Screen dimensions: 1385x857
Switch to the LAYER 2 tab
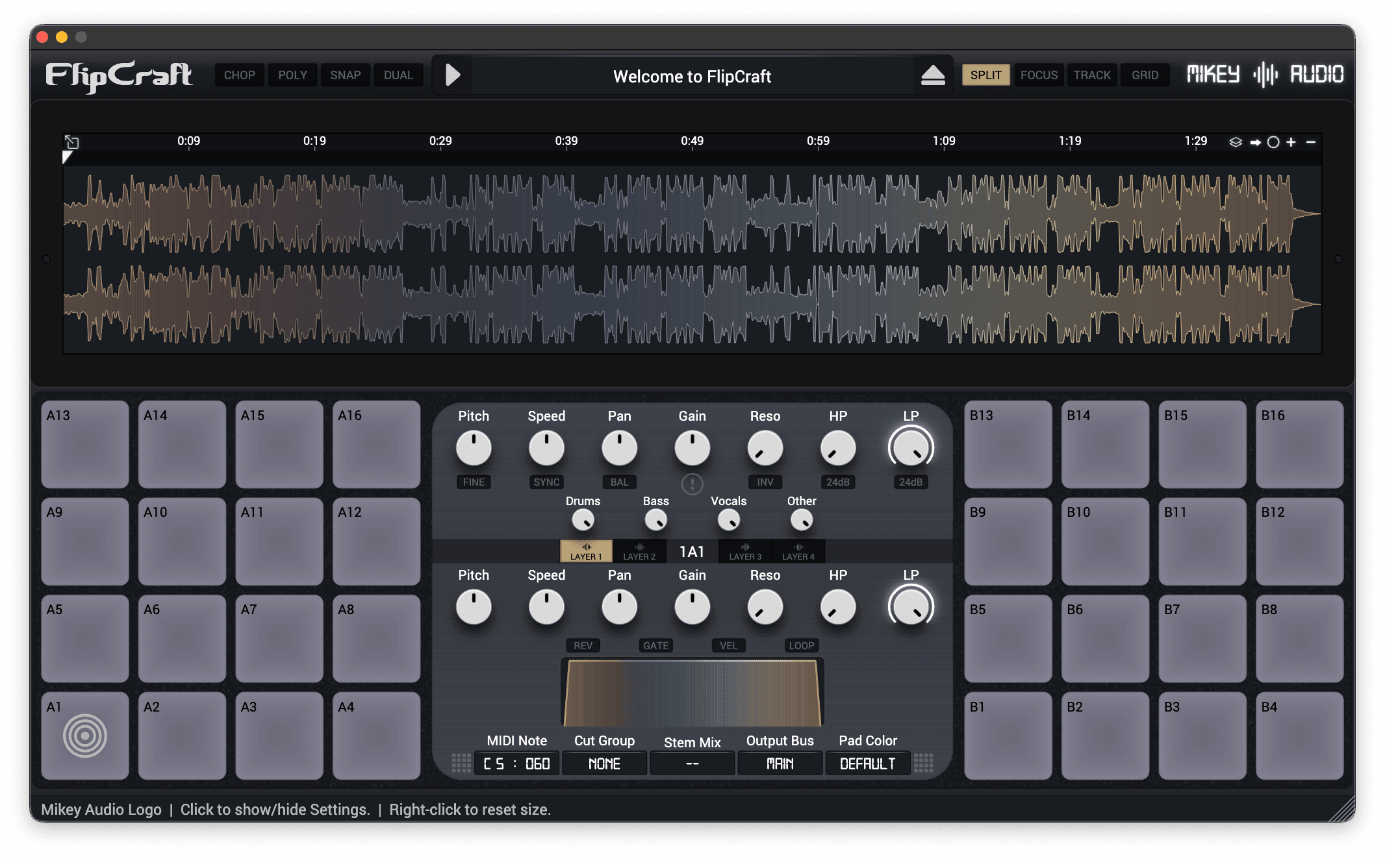[x=639, y=551]
